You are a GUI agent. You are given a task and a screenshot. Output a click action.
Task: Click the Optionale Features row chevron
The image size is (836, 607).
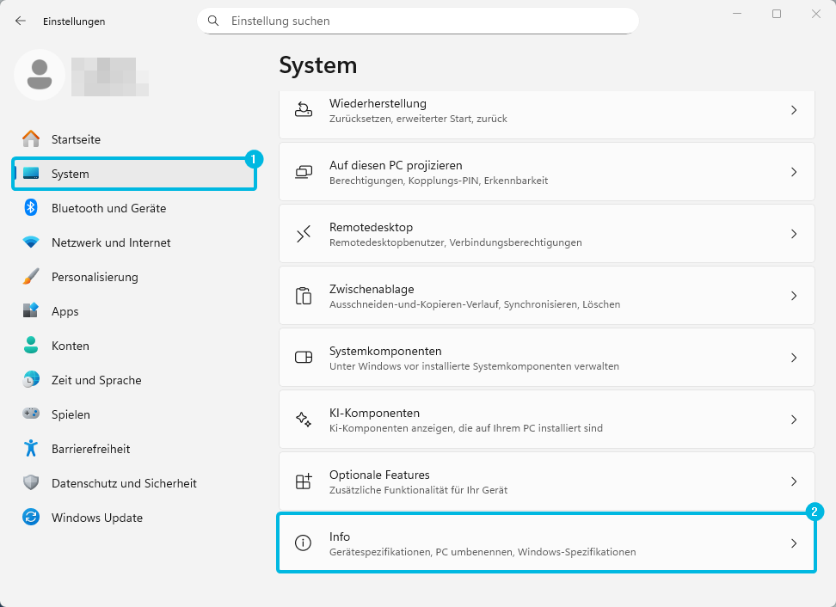click(x=794, y=481)
